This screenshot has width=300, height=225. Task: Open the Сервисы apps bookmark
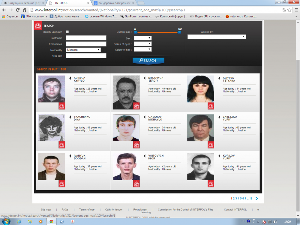(x=10, y=16)
